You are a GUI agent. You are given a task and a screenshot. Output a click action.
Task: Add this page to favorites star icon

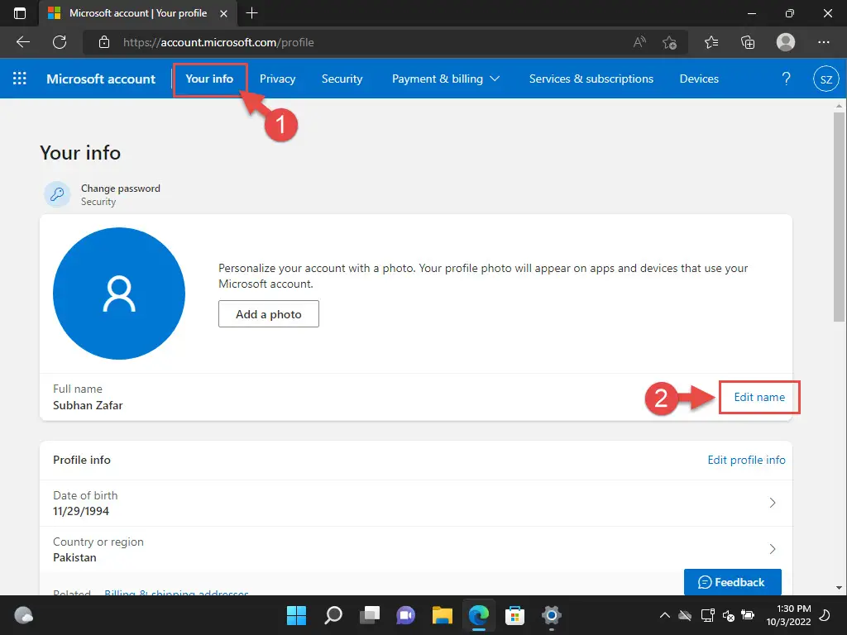[x=669, y=42]
